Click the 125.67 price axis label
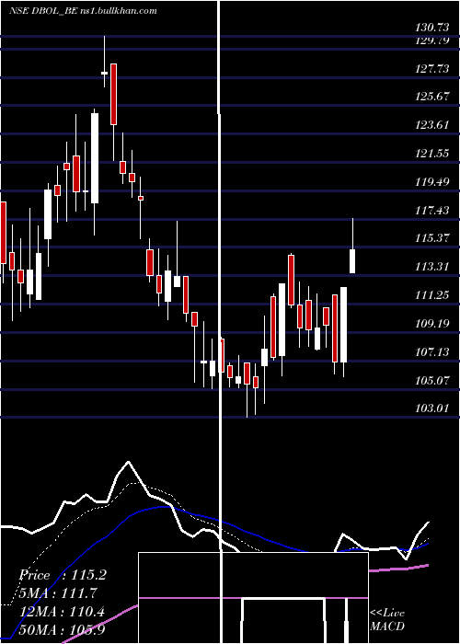Image resolution: width=460 pixels, height=644 pixels. click(432, 97)
